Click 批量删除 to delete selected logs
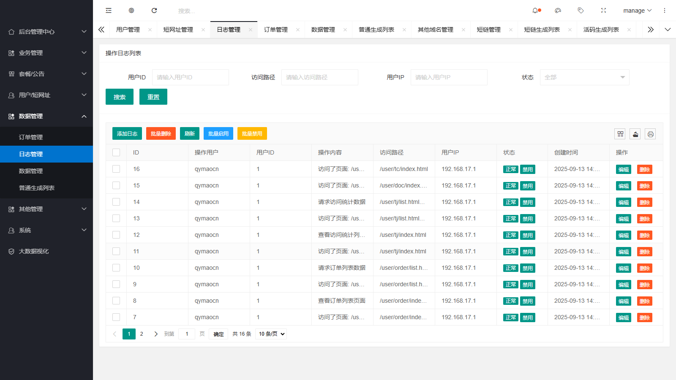 (x=161, y=133)
